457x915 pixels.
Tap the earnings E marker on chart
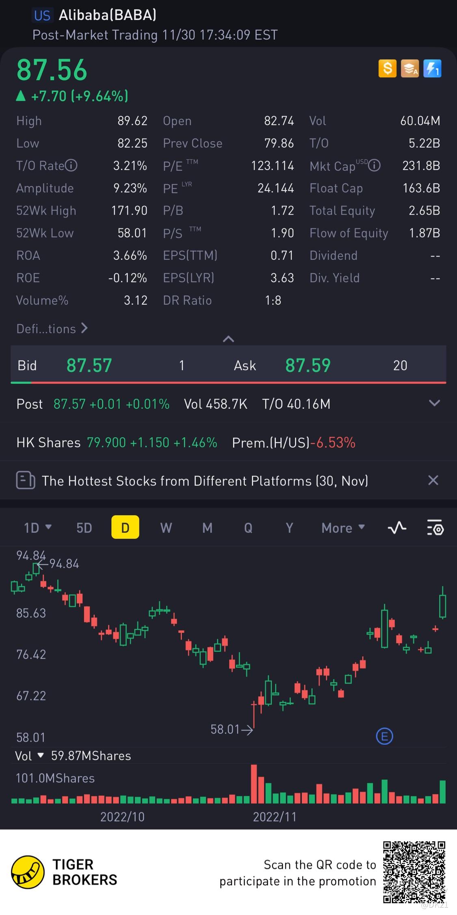click(384, 736)
